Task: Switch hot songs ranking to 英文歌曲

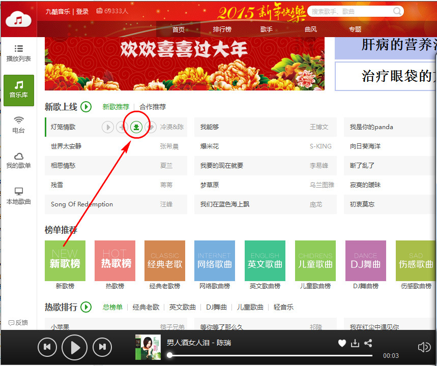Action: tap(182, 307)
